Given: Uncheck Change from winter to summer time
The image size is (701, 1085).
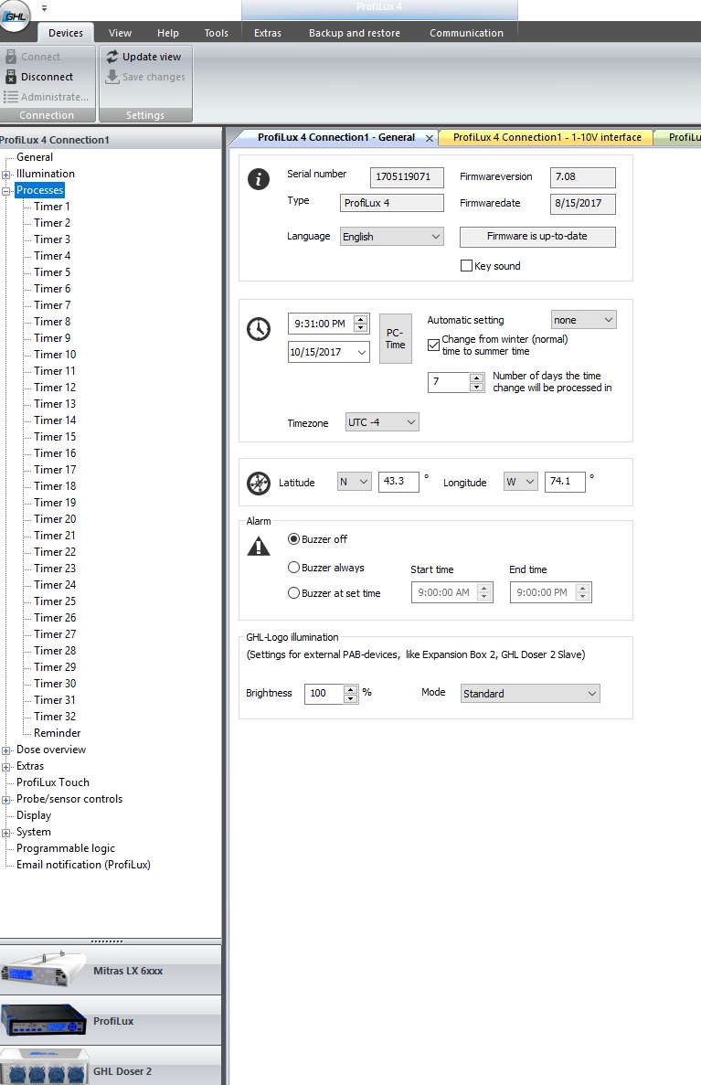Looking at the screenshot, I should pyautogui.click(x=433, y=345).
